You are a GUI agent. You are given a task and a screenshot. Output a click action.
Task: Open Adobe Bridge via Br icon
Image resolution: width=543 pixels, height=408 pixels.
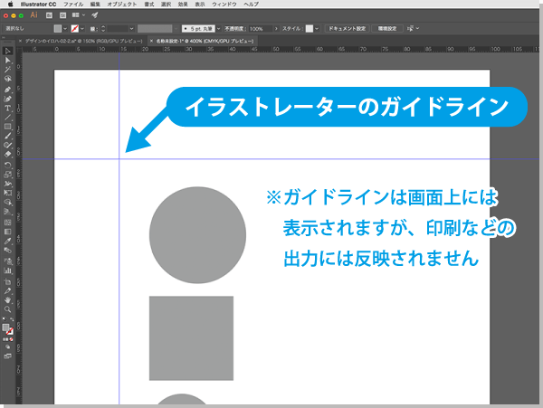click(x=49, y=15)
